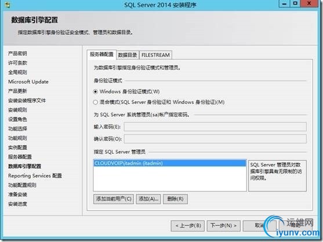323x242 pixels.
Task: Click the SQL Server setup title bar icon
Action: pos(7,5)
